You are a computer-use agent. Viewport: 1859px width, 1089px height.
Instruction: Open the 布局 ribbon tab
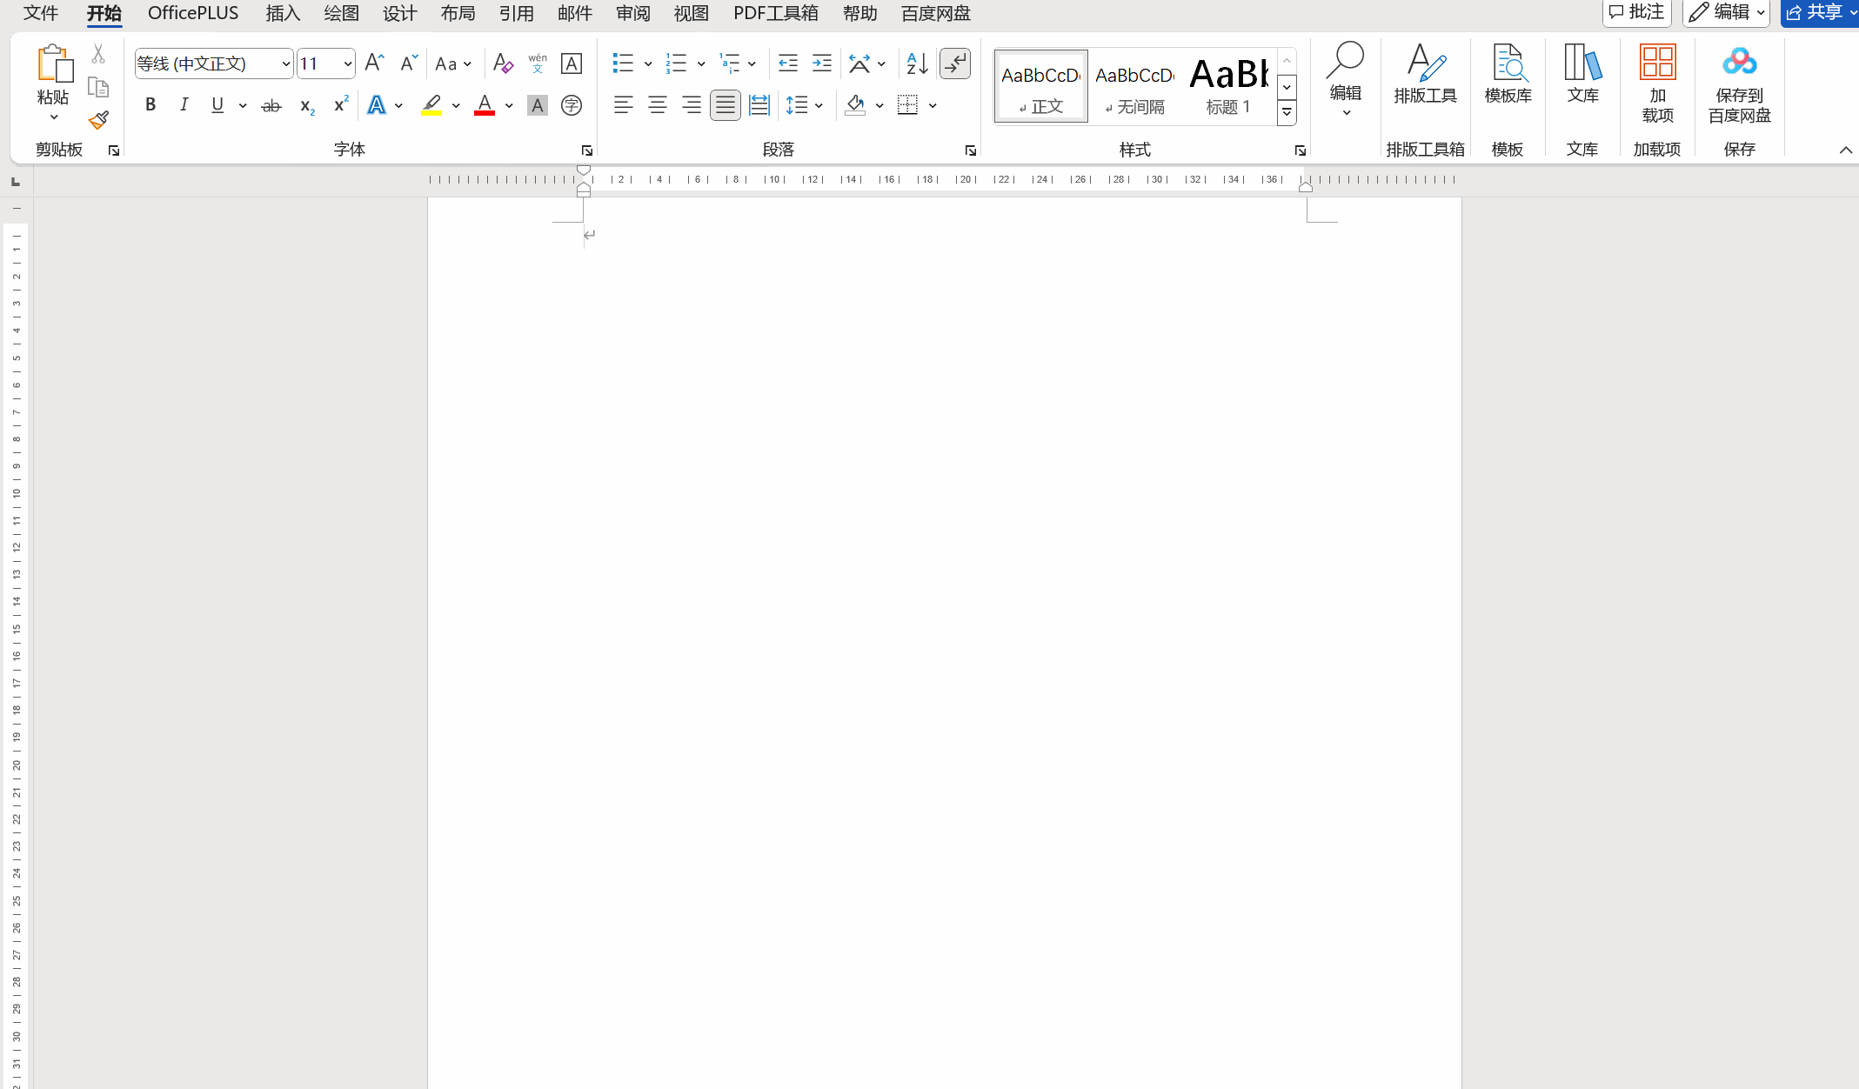pyautogui.click(x=458, y=13)
